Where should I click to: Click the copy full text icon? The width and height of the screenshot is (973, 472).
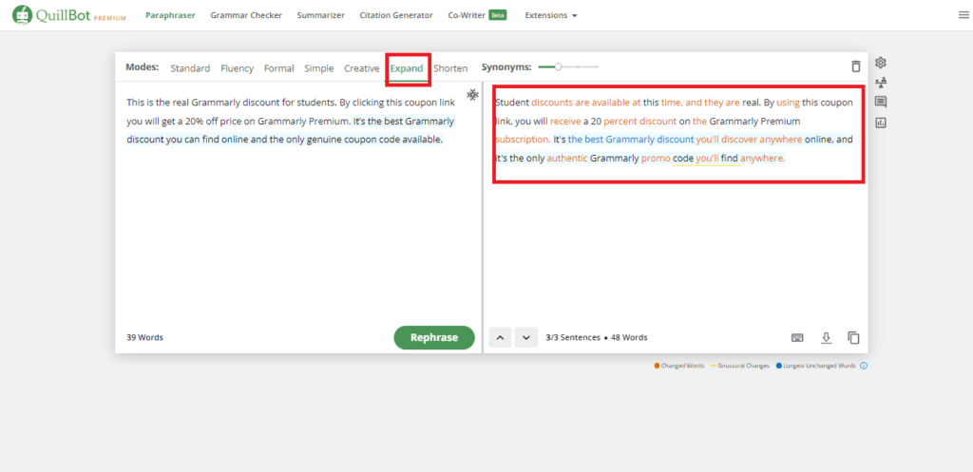[x=854, y=338]
